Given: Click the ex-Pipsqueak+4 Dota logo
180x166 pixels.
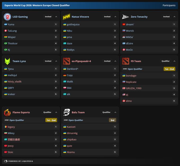Looking at the screenshot, I should coord(66,61).
